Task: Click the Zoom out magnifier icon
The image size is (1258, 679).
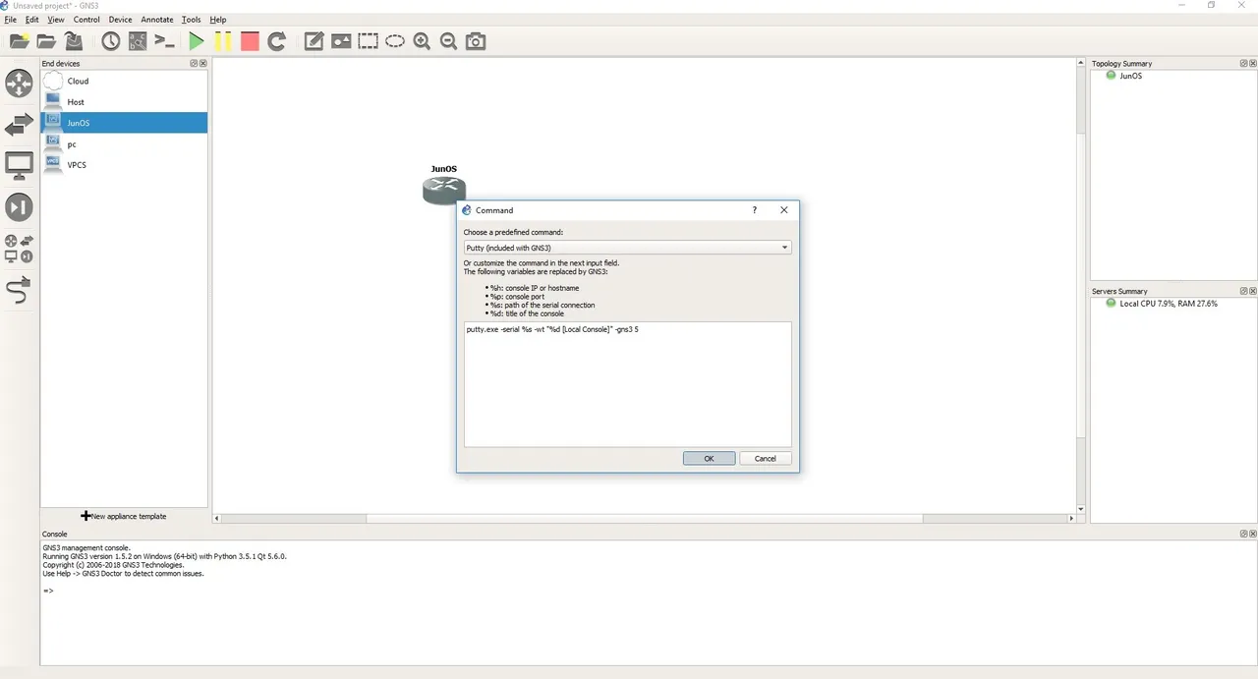Action: [x=448, y=41]
